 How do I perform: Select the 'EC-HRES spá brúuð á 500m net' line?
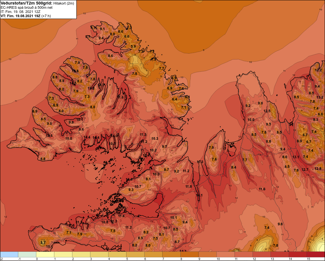[27, 8]
